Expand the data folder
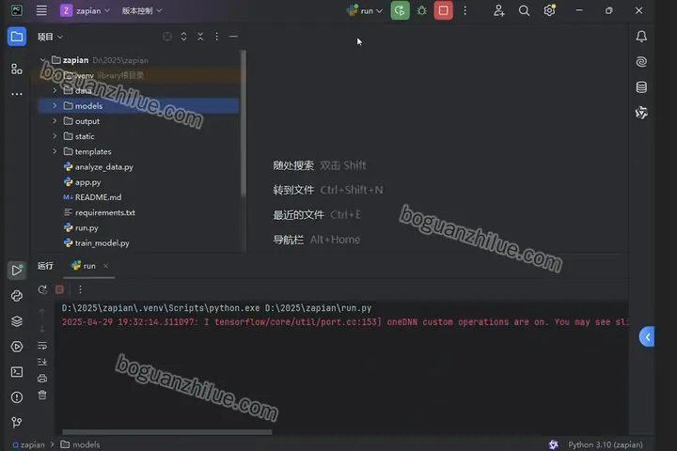Image resolution: width=677 pixels, height=451 pixels. 55,90
